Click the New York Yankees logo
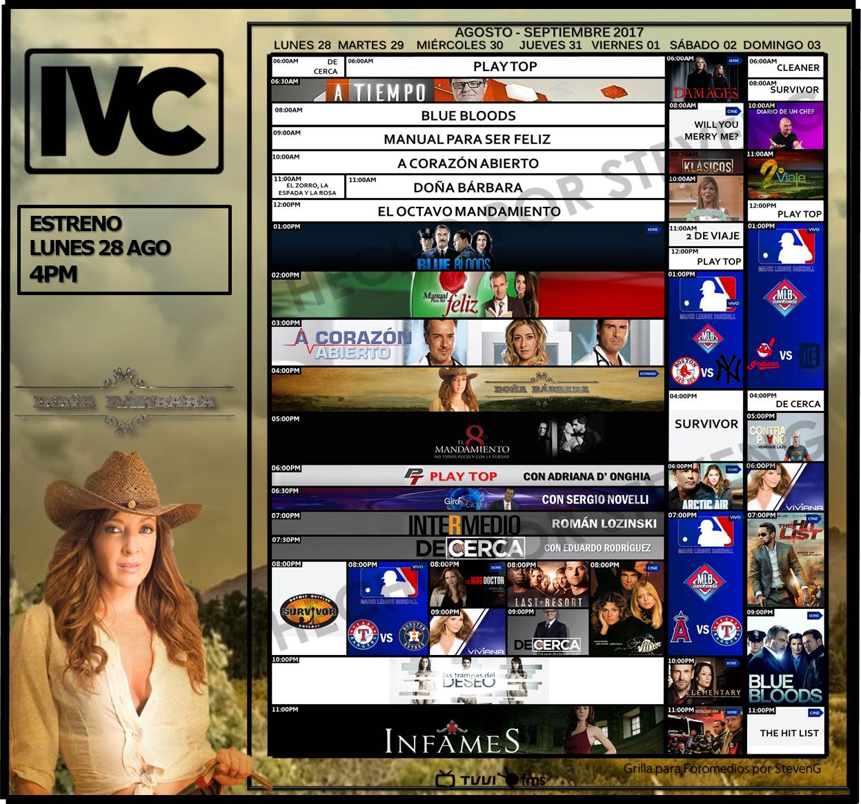Image resolution: width=861 pixels, height=804 pixels. (729, 369)
